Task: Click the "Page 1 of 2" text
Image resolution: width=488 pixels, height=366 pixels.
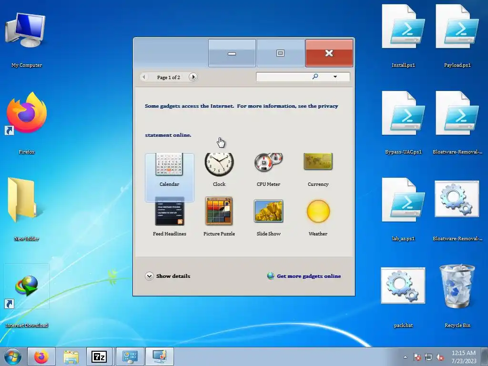Action: click(168, 77)
